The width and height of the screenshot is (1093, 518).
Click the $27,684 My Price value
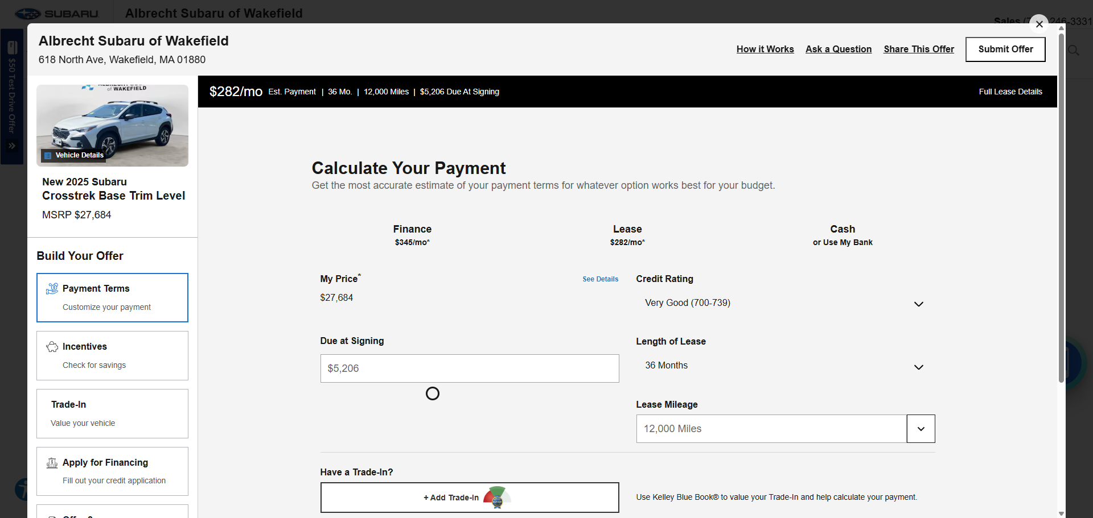click(x=336, y=298)
